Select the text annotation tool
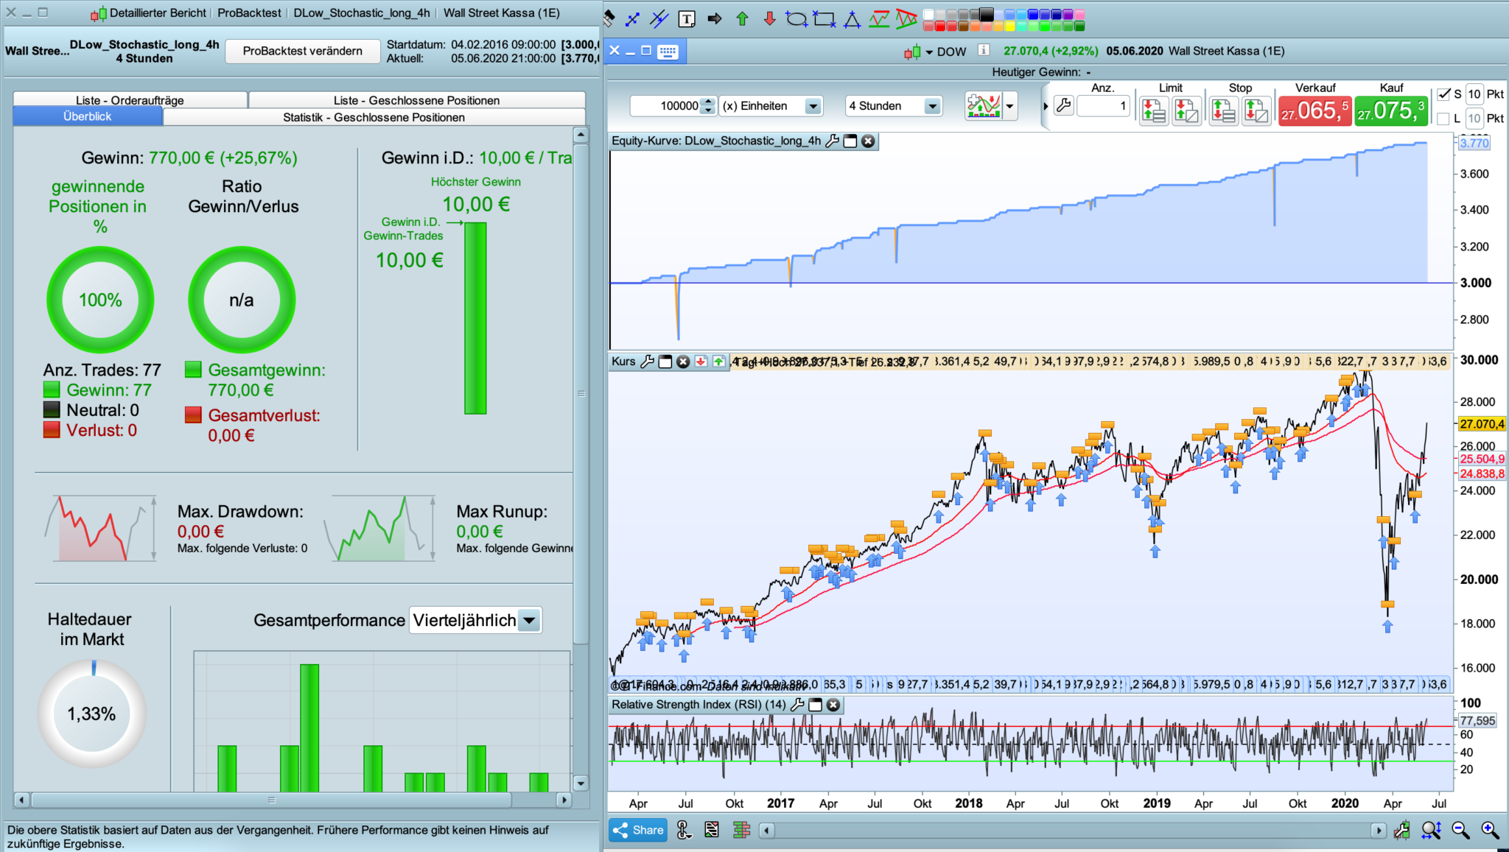Viewport: 1509px width, 852px height. click(x=687, y=18)
